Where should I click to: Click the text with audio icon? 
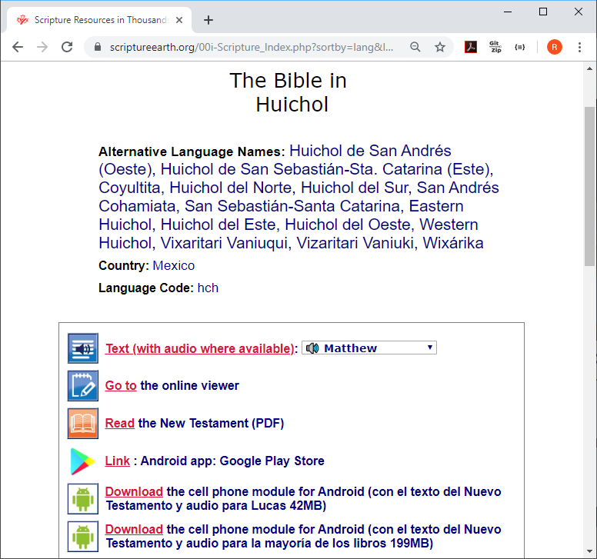pos(82,348)
